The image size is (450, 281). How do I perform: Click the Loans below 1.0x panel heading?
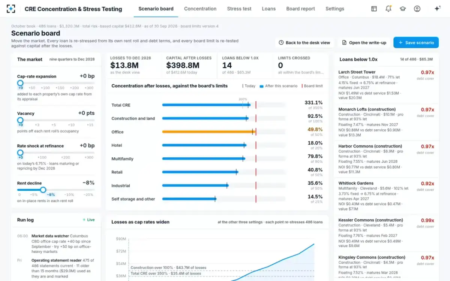(358, 59)
